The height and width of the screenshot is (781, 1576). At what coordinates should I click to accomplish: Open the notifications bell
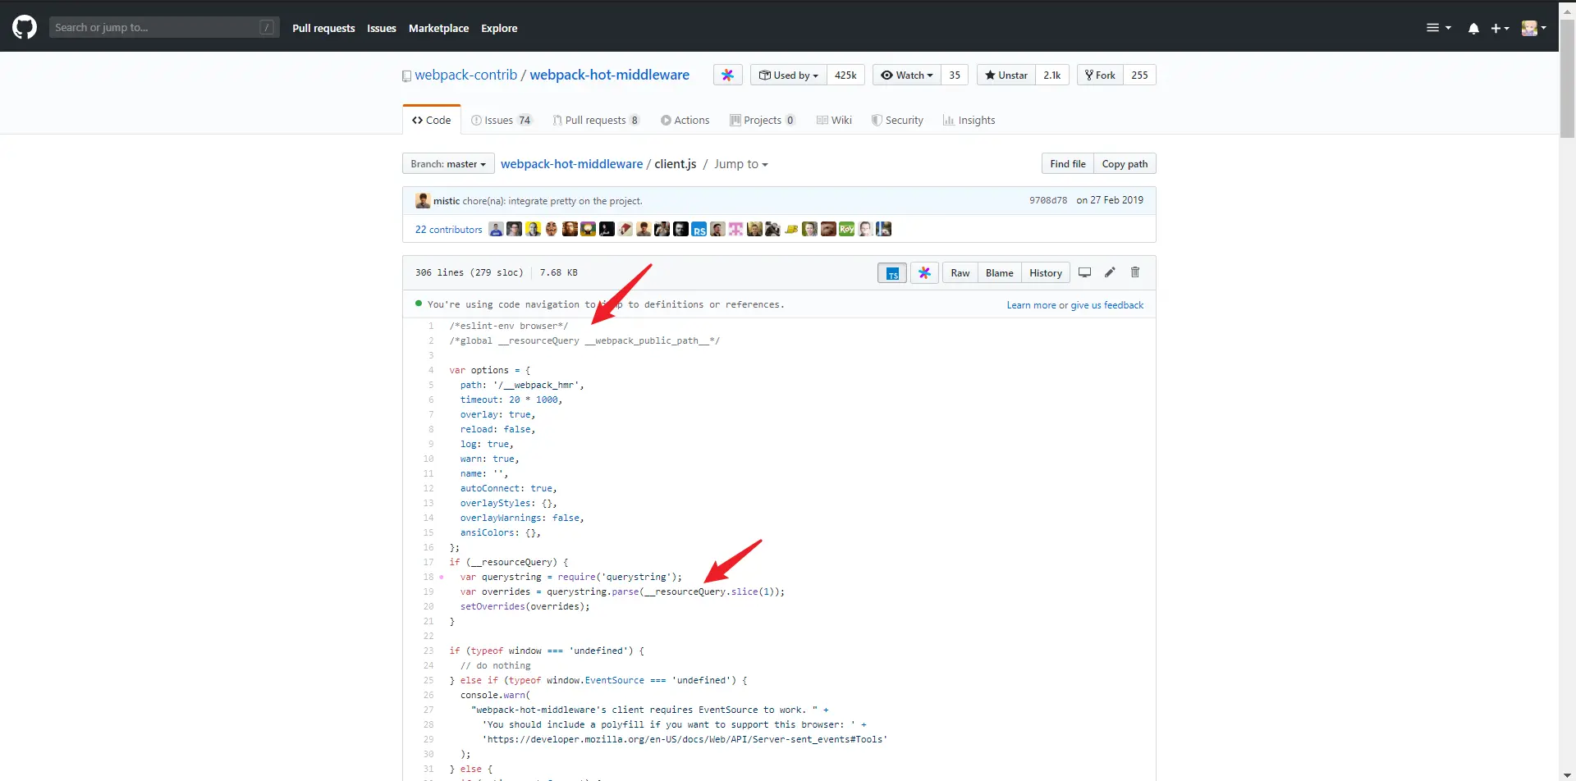(x=1473, y=28)
